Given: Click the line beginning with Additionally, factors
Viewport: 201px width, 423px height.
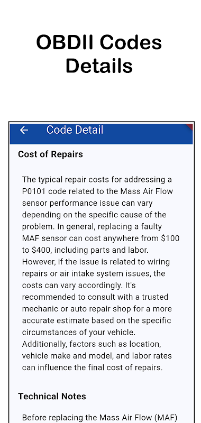Looking at the screenshot, I should (92, 344).
